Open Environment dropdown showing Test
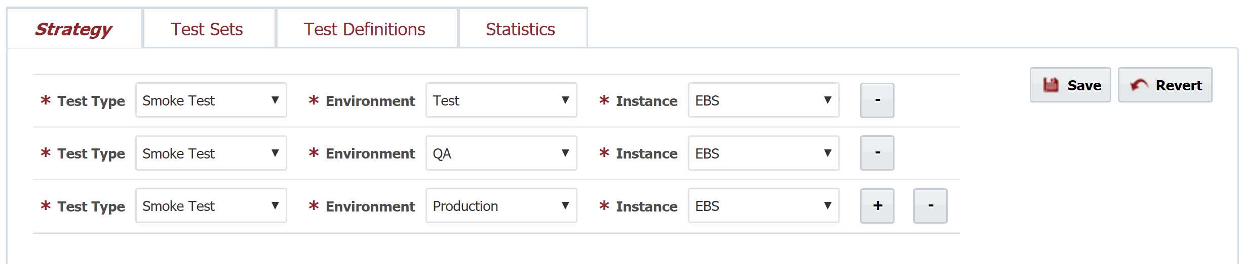 click(501, 100)
